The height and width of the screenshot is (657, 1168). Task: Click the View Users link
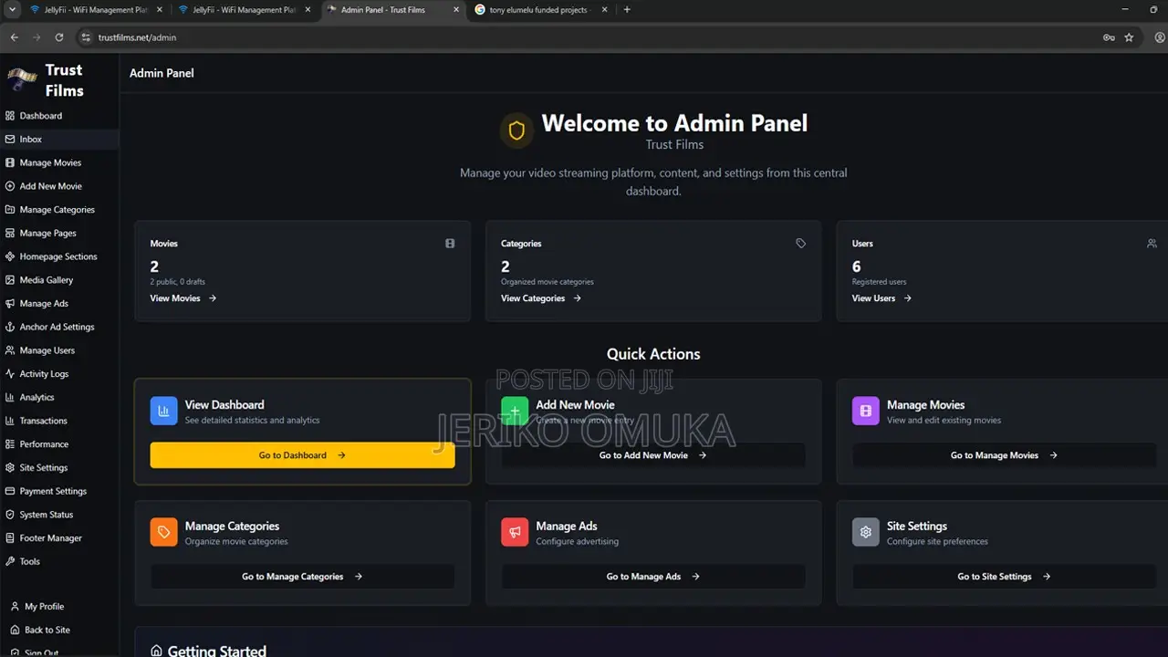[x=881, y=298]
